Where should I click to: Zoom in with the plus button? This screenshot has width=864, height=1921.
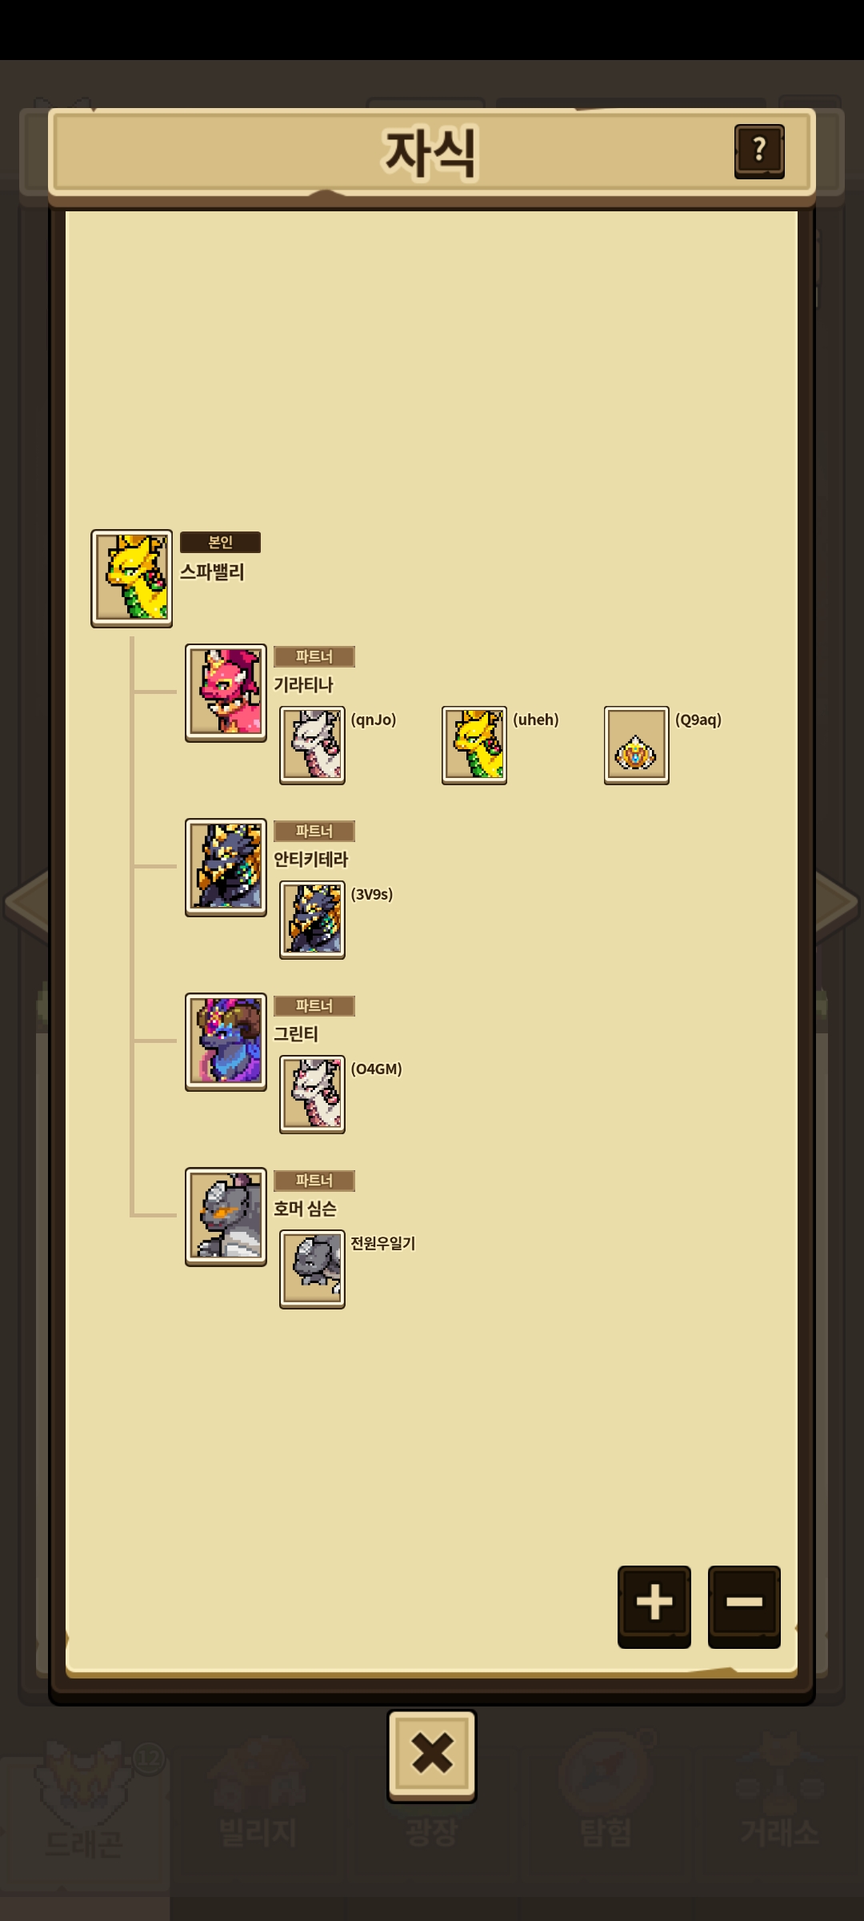(654, 1606)
